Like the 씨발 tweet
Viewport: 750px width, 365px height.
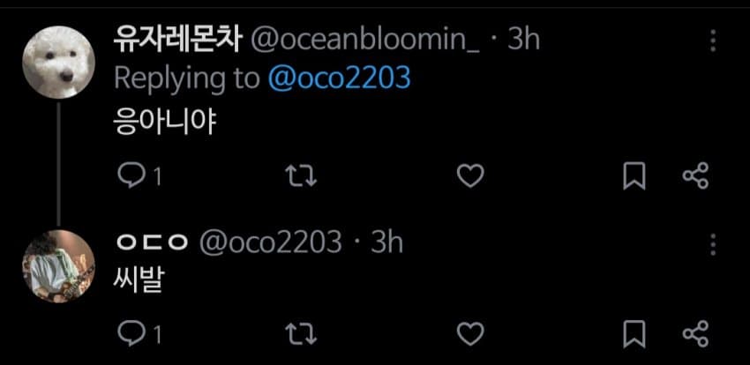point(470,333)
